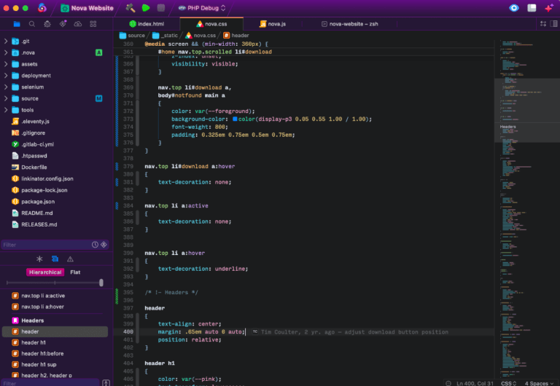Select the Hierarchical symbols view
The width and height of the screenshot is (560, 386).
pyautogui.click(x=45, y=272)
